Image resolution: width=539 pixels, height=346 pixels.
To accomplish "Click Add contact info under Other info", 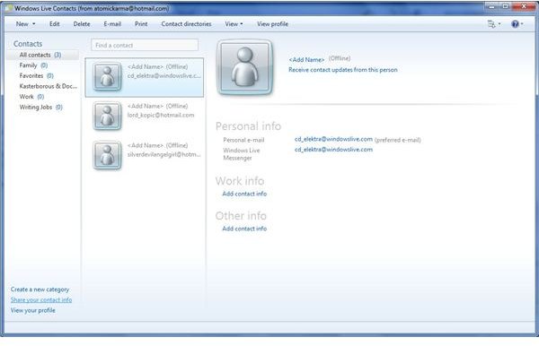I will click(244, 229).
